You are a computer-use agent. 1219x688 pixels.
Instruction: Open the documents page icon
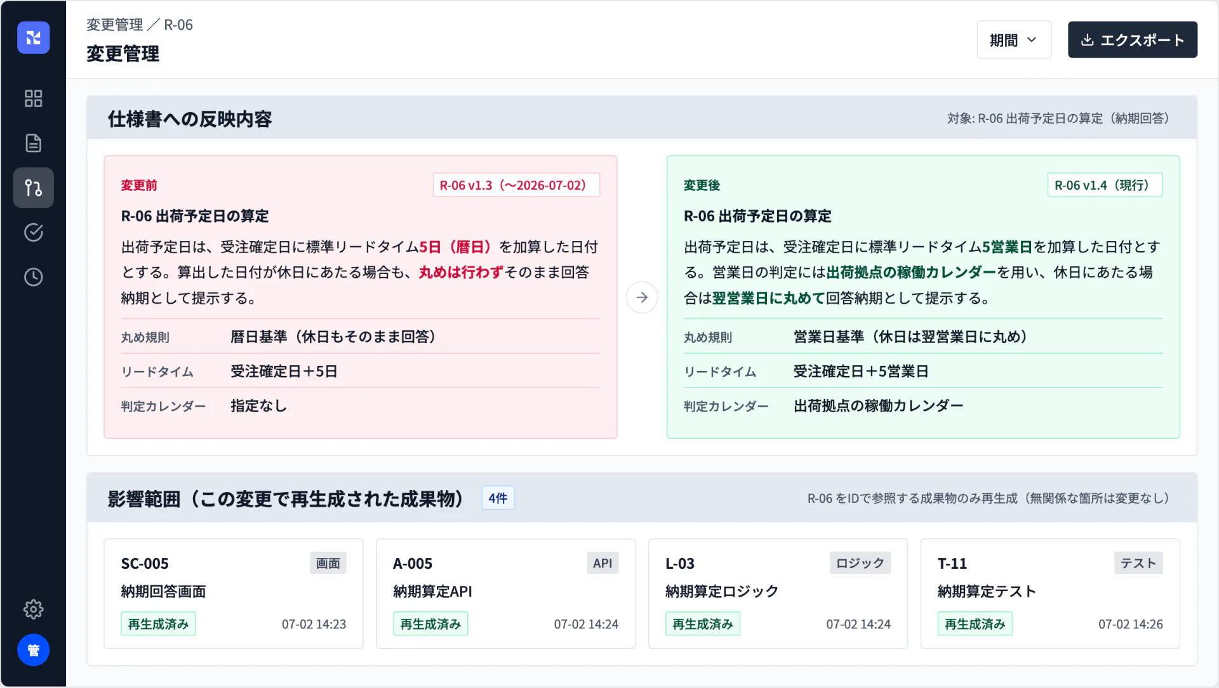click(33, 143)
